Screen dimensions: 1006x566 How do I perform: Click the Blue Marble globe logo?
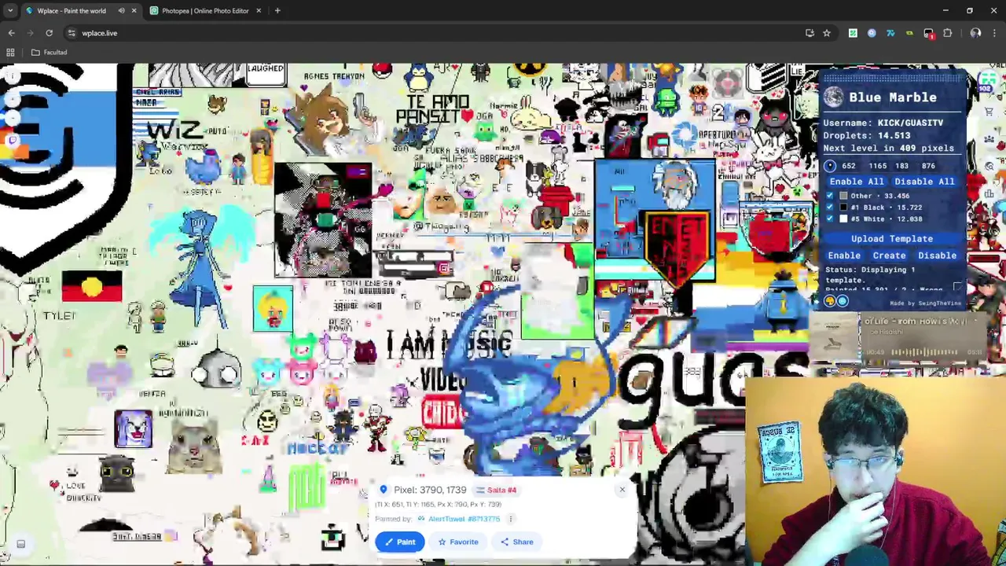pos(834,97)
